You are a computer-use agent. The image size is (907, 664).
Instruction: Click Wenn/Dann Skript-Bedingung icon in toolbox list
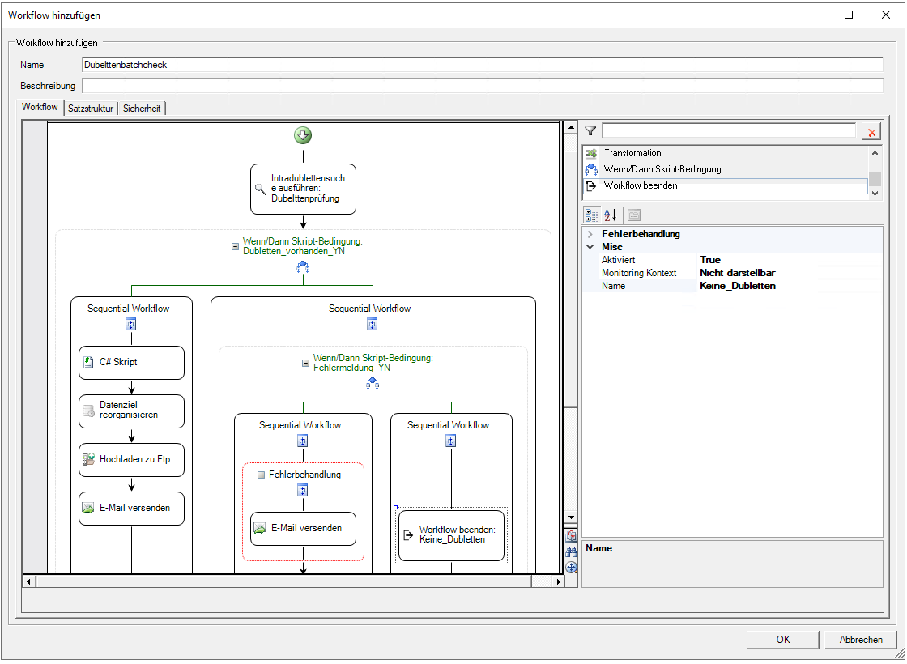(591, 169)
